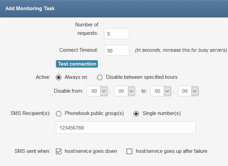Image resolution: width=228 pixels, height=166 pixels.
Task: Select Phonebook public group(s) radio button
Action: point(59,114)
